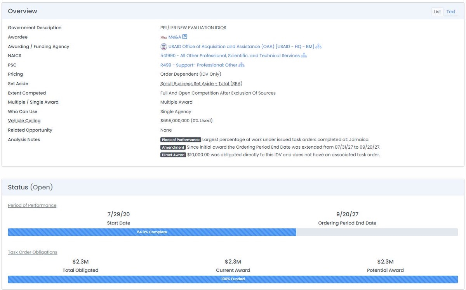This screenshot has width=466, height=290.
Task: Switch to the List view tab
Action: (437, 12)
